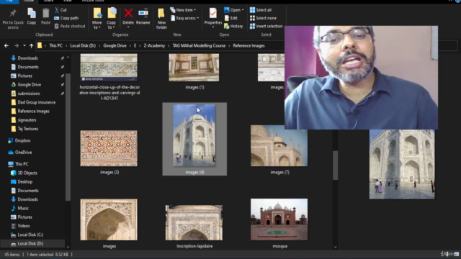Select mosque thumbnail
This screenshot has height=259, width=461.
click(279, 219)
